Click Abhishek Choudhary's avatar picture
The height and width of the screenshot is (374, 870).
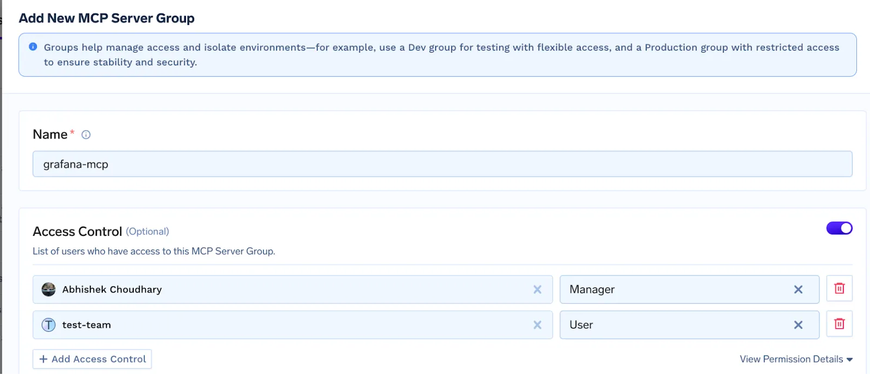[48, 290]
